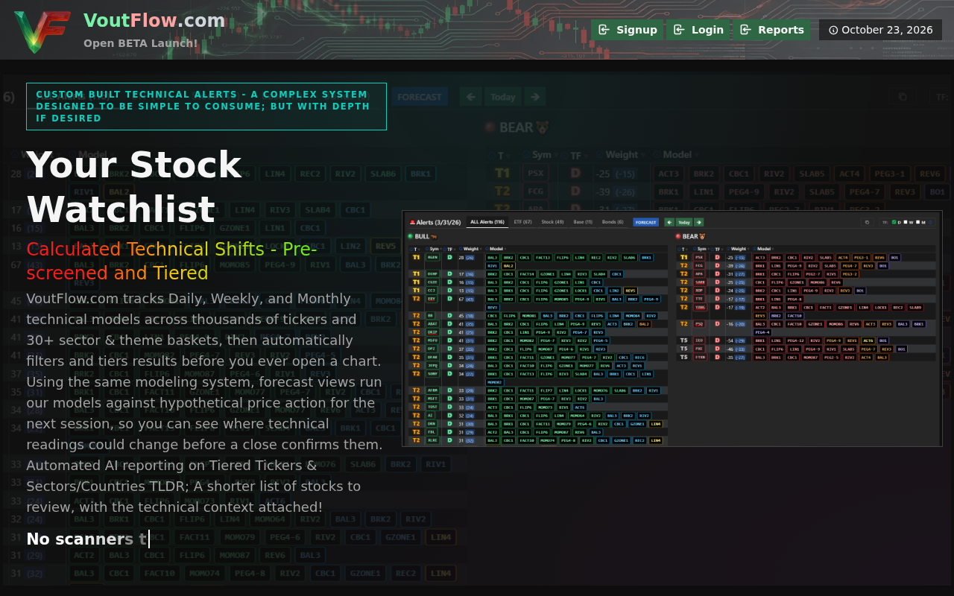Click the Signup button
The width and height of the screenshot is (954, 596).
(627, 30)
